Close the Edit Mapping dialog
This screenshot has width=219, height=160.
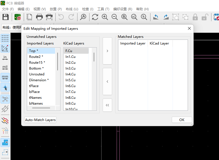click(189, 28)
